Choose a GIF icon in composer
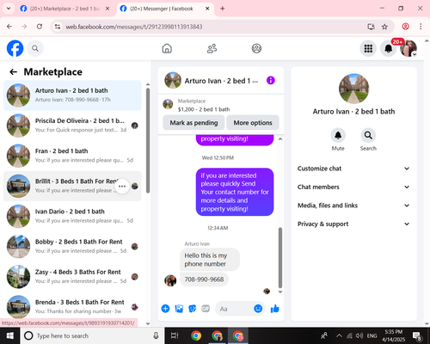Screen dimensions: 430x344 206,309
